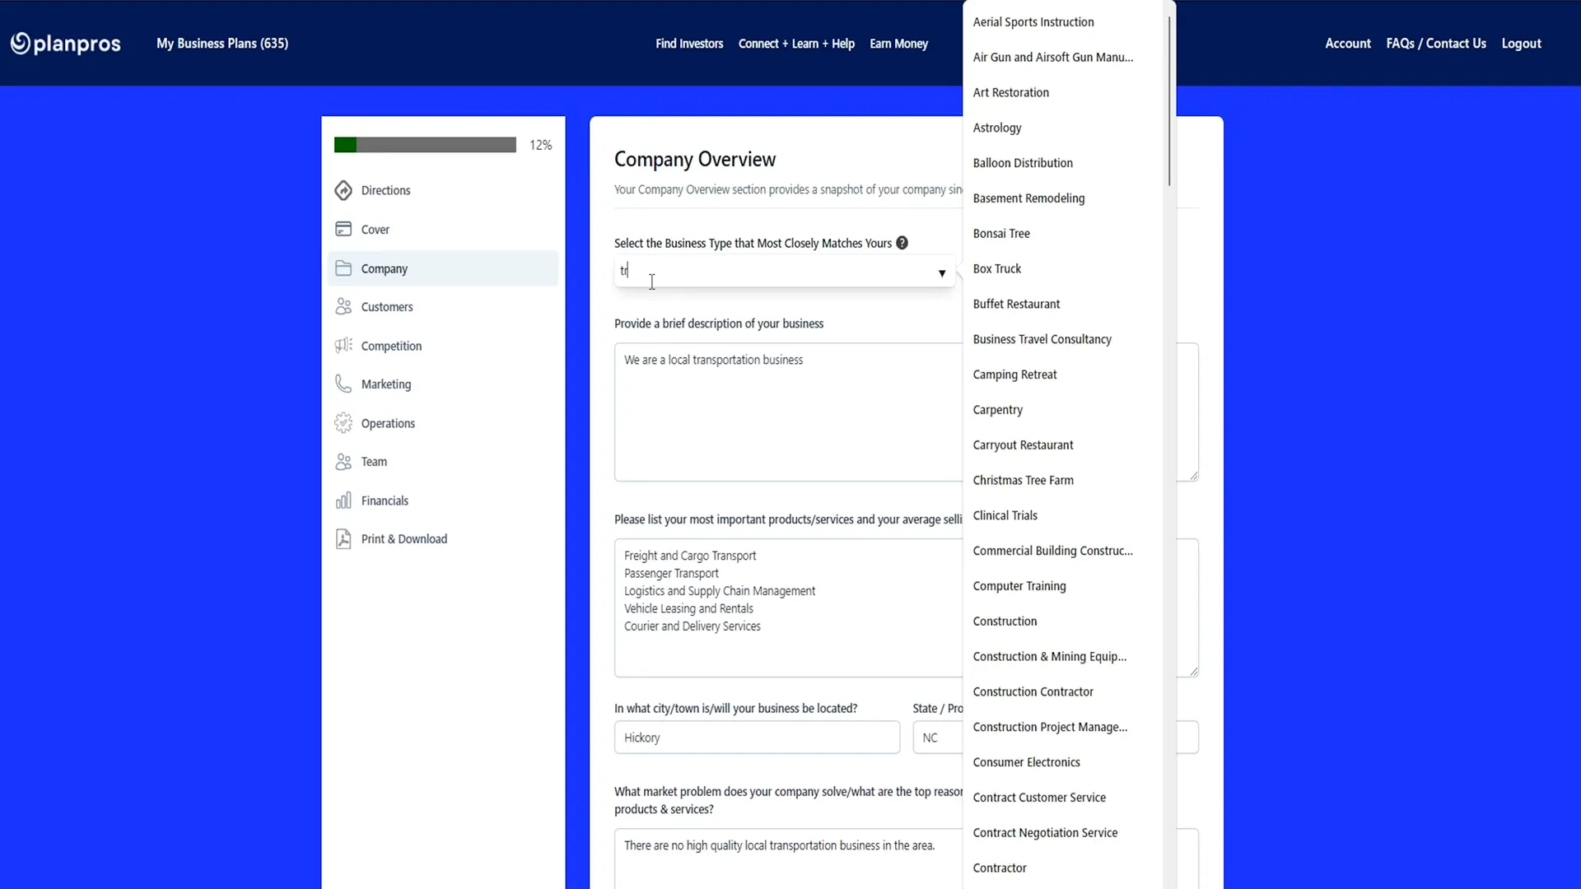
Task: Open My Business Plans (635)
Action: tap(222, 43)
